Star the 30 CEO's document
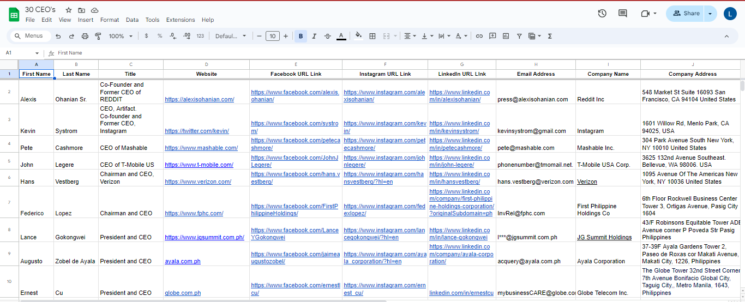Viewport: 745px width, 302px height. (69, 10)
